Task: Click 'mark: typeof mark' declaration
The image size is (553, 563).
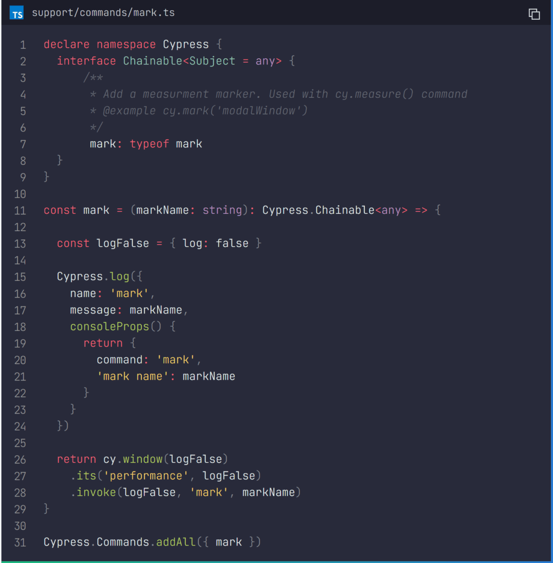Action: [146, 144]
